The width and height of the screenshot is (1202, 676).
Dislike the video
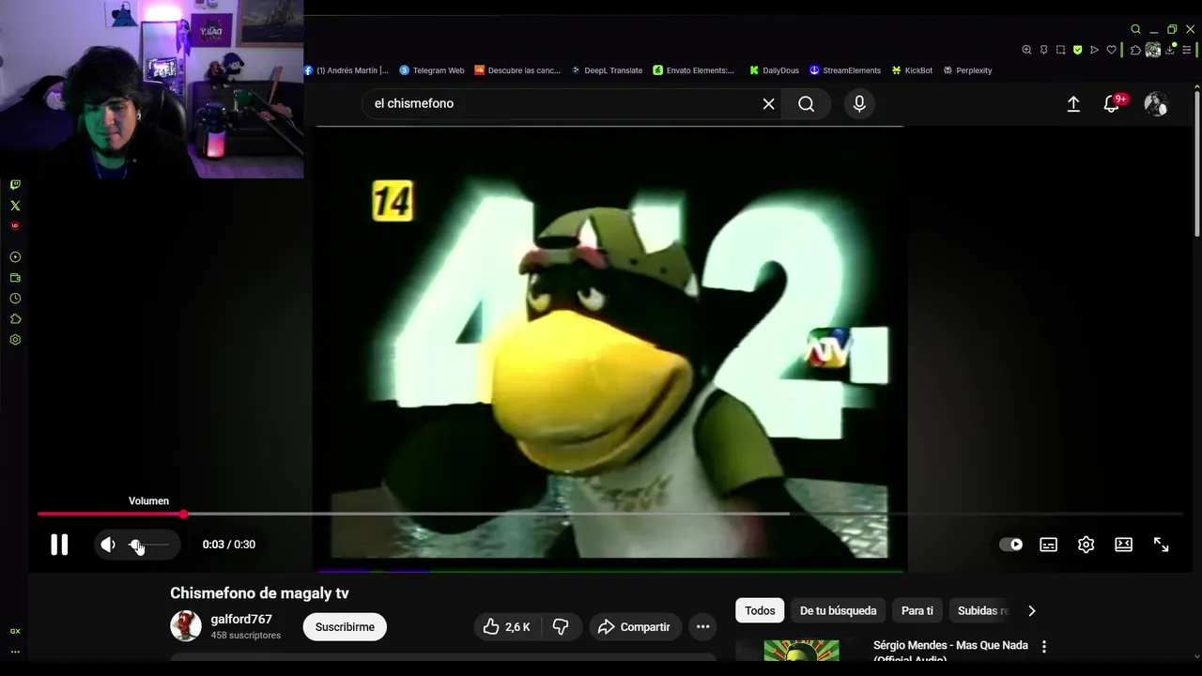click(561, 626)
